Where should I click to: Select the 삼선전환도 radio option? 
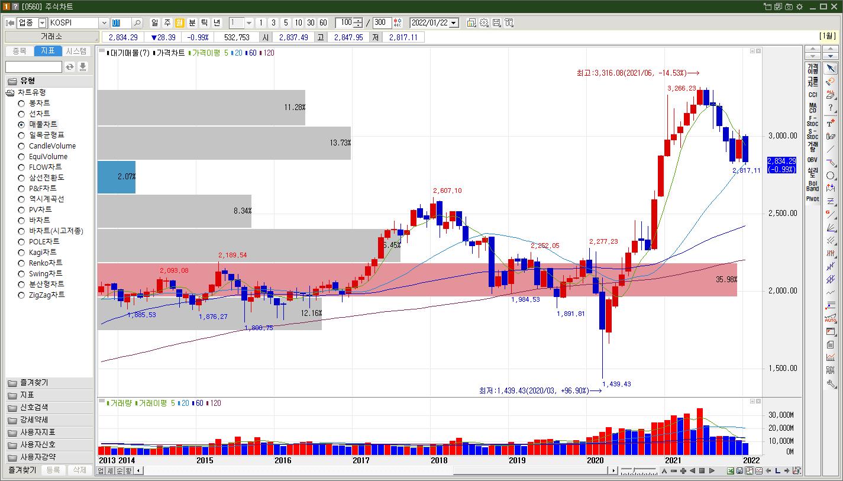(x=21, y=177)
